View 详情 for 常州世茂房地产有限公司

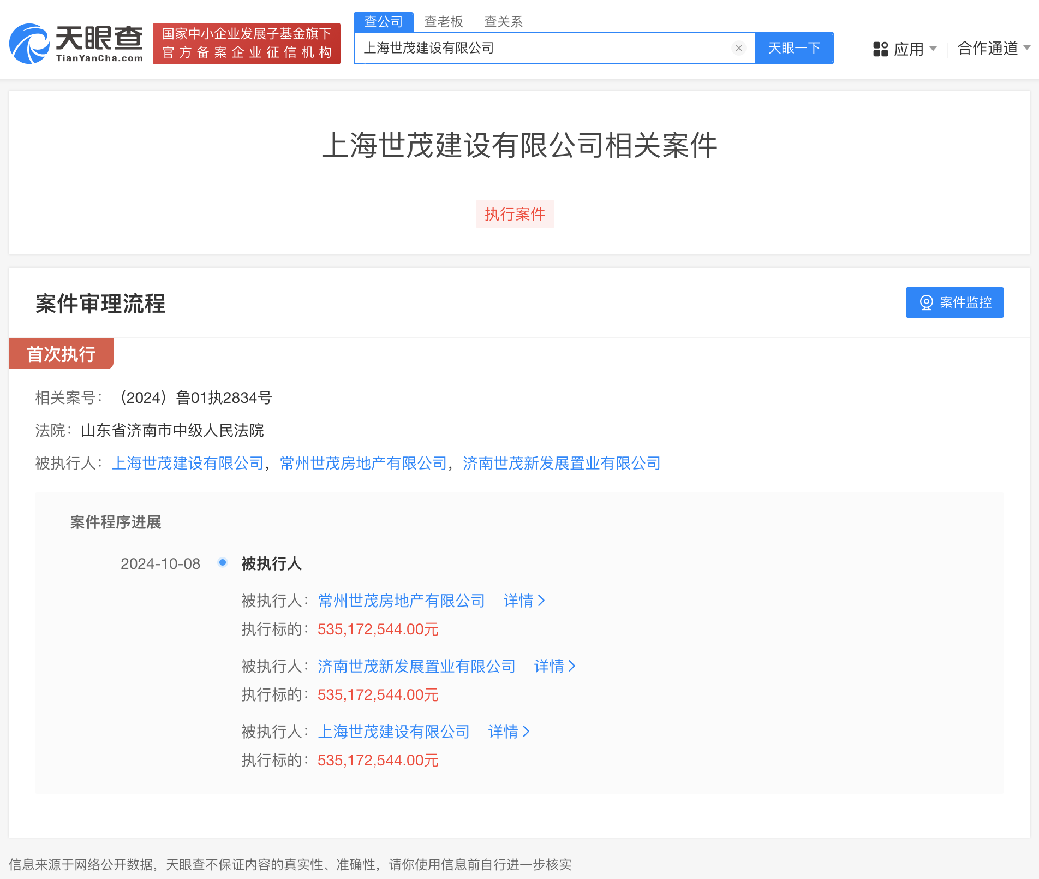pyautogui.click(x=524, y=601)
